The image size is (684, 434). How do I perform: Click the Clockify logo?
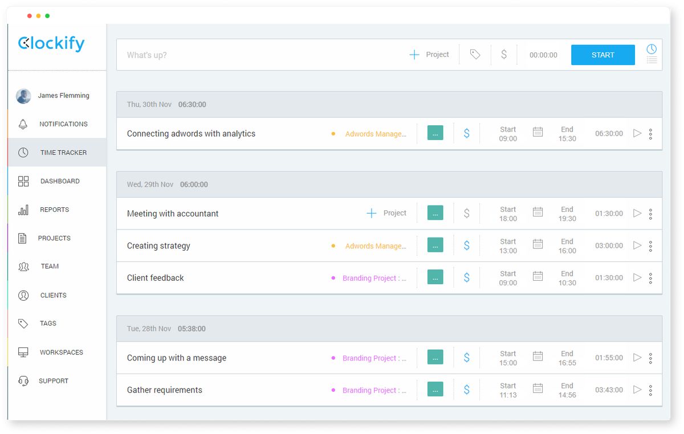(x=50, y=43)
